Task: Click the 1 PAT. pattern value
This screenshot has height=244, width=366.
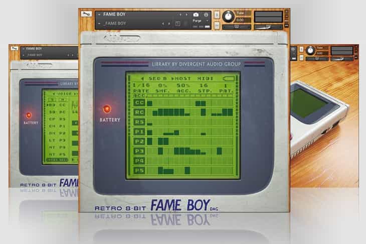Action: pyautogui.click(x=226, y=85)
